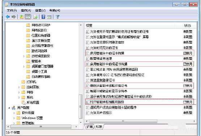
Task: Open the 文件(F) menu
Action: coord(12,11)
